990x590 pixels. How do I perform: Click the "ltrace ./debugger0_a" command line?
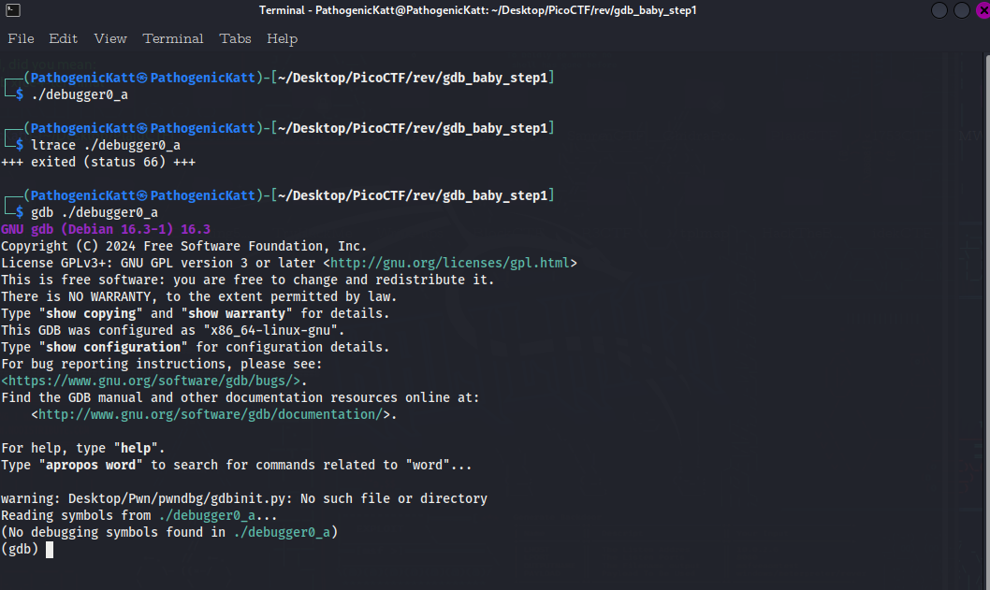point(105,145)
